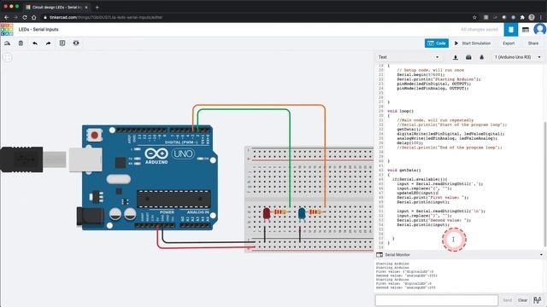547x307 pixels.
Task: Open the component list table view
Action: click(526, 30)
